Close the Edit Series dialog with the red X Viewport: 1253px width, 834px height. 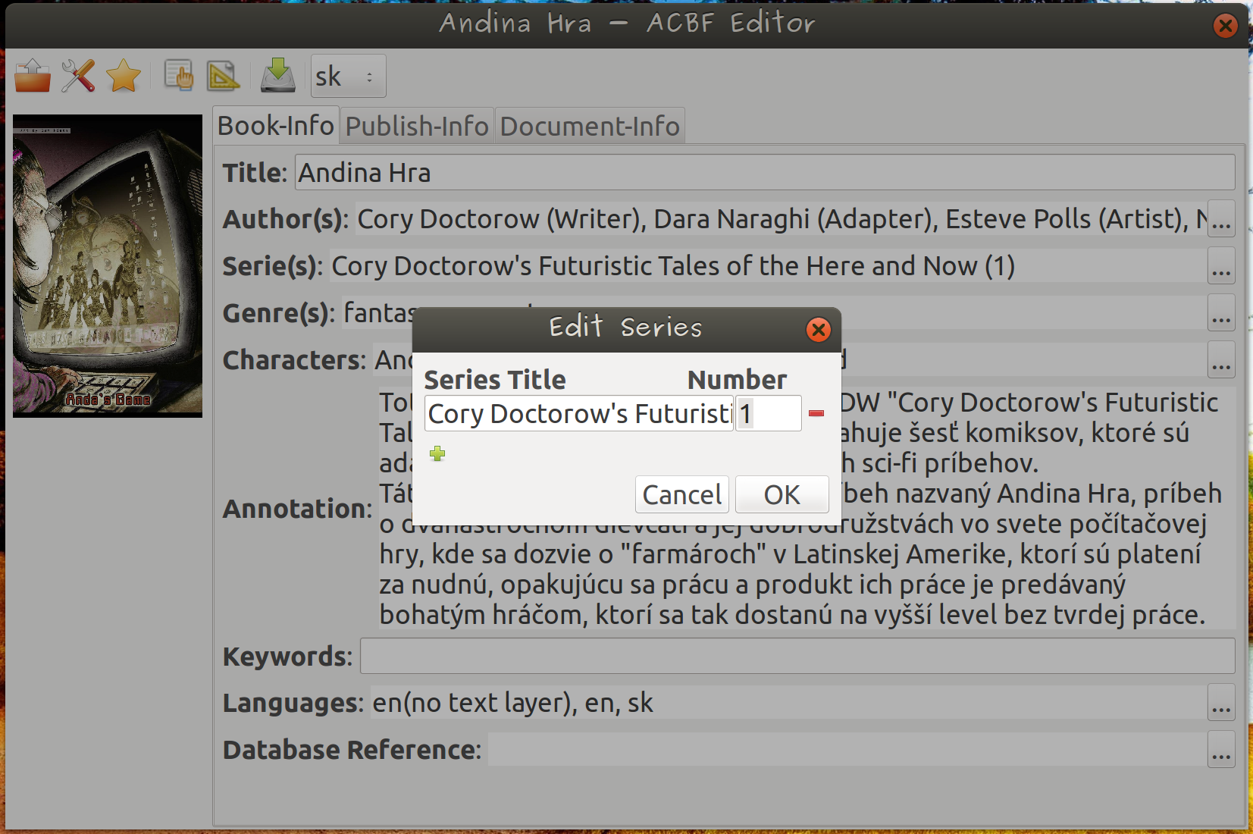tap(818, 330)
